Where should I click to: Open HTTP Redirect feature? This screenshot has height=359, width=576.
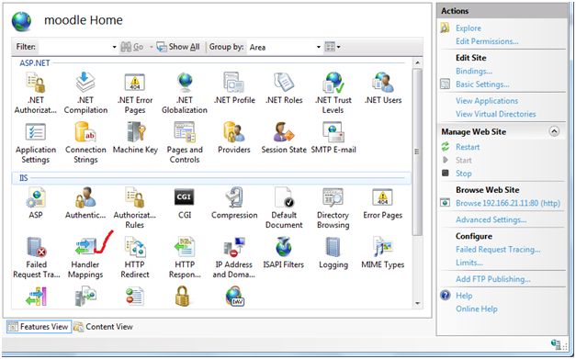pyautogui.click(x=135, y=257)
